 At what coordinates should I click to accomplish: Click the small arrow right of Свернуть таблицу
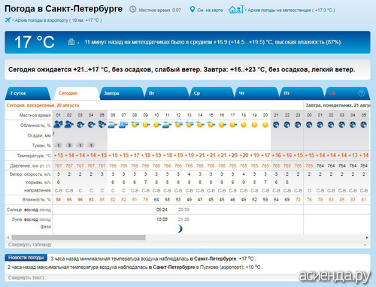365,245
